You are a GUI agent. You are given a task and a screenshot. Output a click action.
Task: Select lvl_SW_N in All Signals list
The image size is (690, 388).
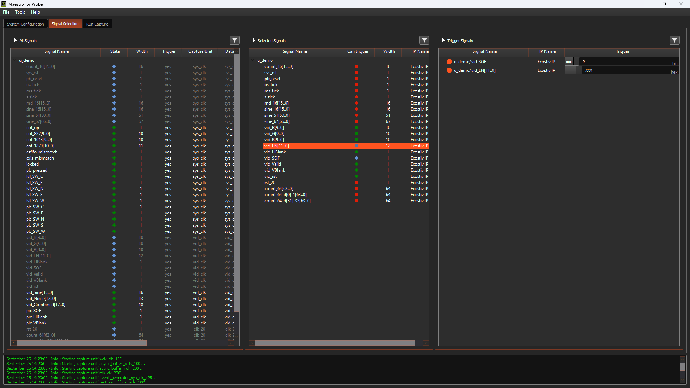click(35, 189)
